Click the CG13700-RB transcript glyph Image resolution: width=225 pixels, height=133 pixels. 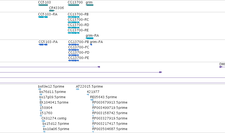pos(74,17)
